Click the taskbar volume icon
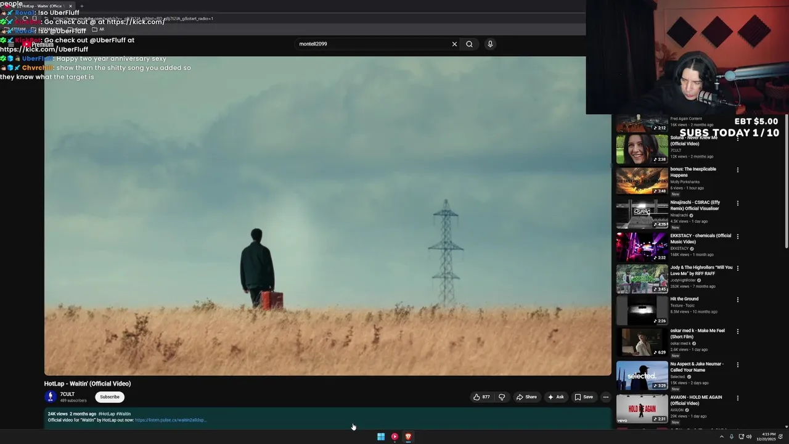789x444 pixels. coord(749,437)
